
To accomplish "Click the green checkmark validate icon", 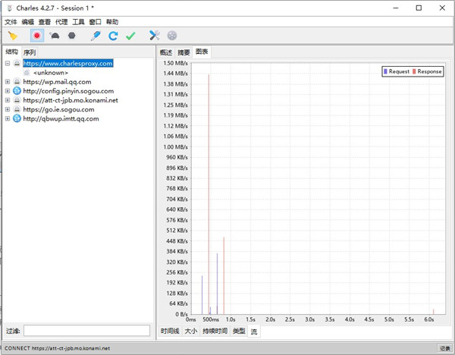I will point(130,36).
